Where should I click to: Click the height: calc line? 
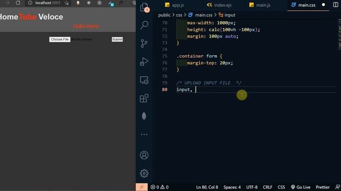pos(223,30)
